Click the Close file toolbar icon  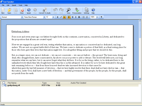[22, 10]
